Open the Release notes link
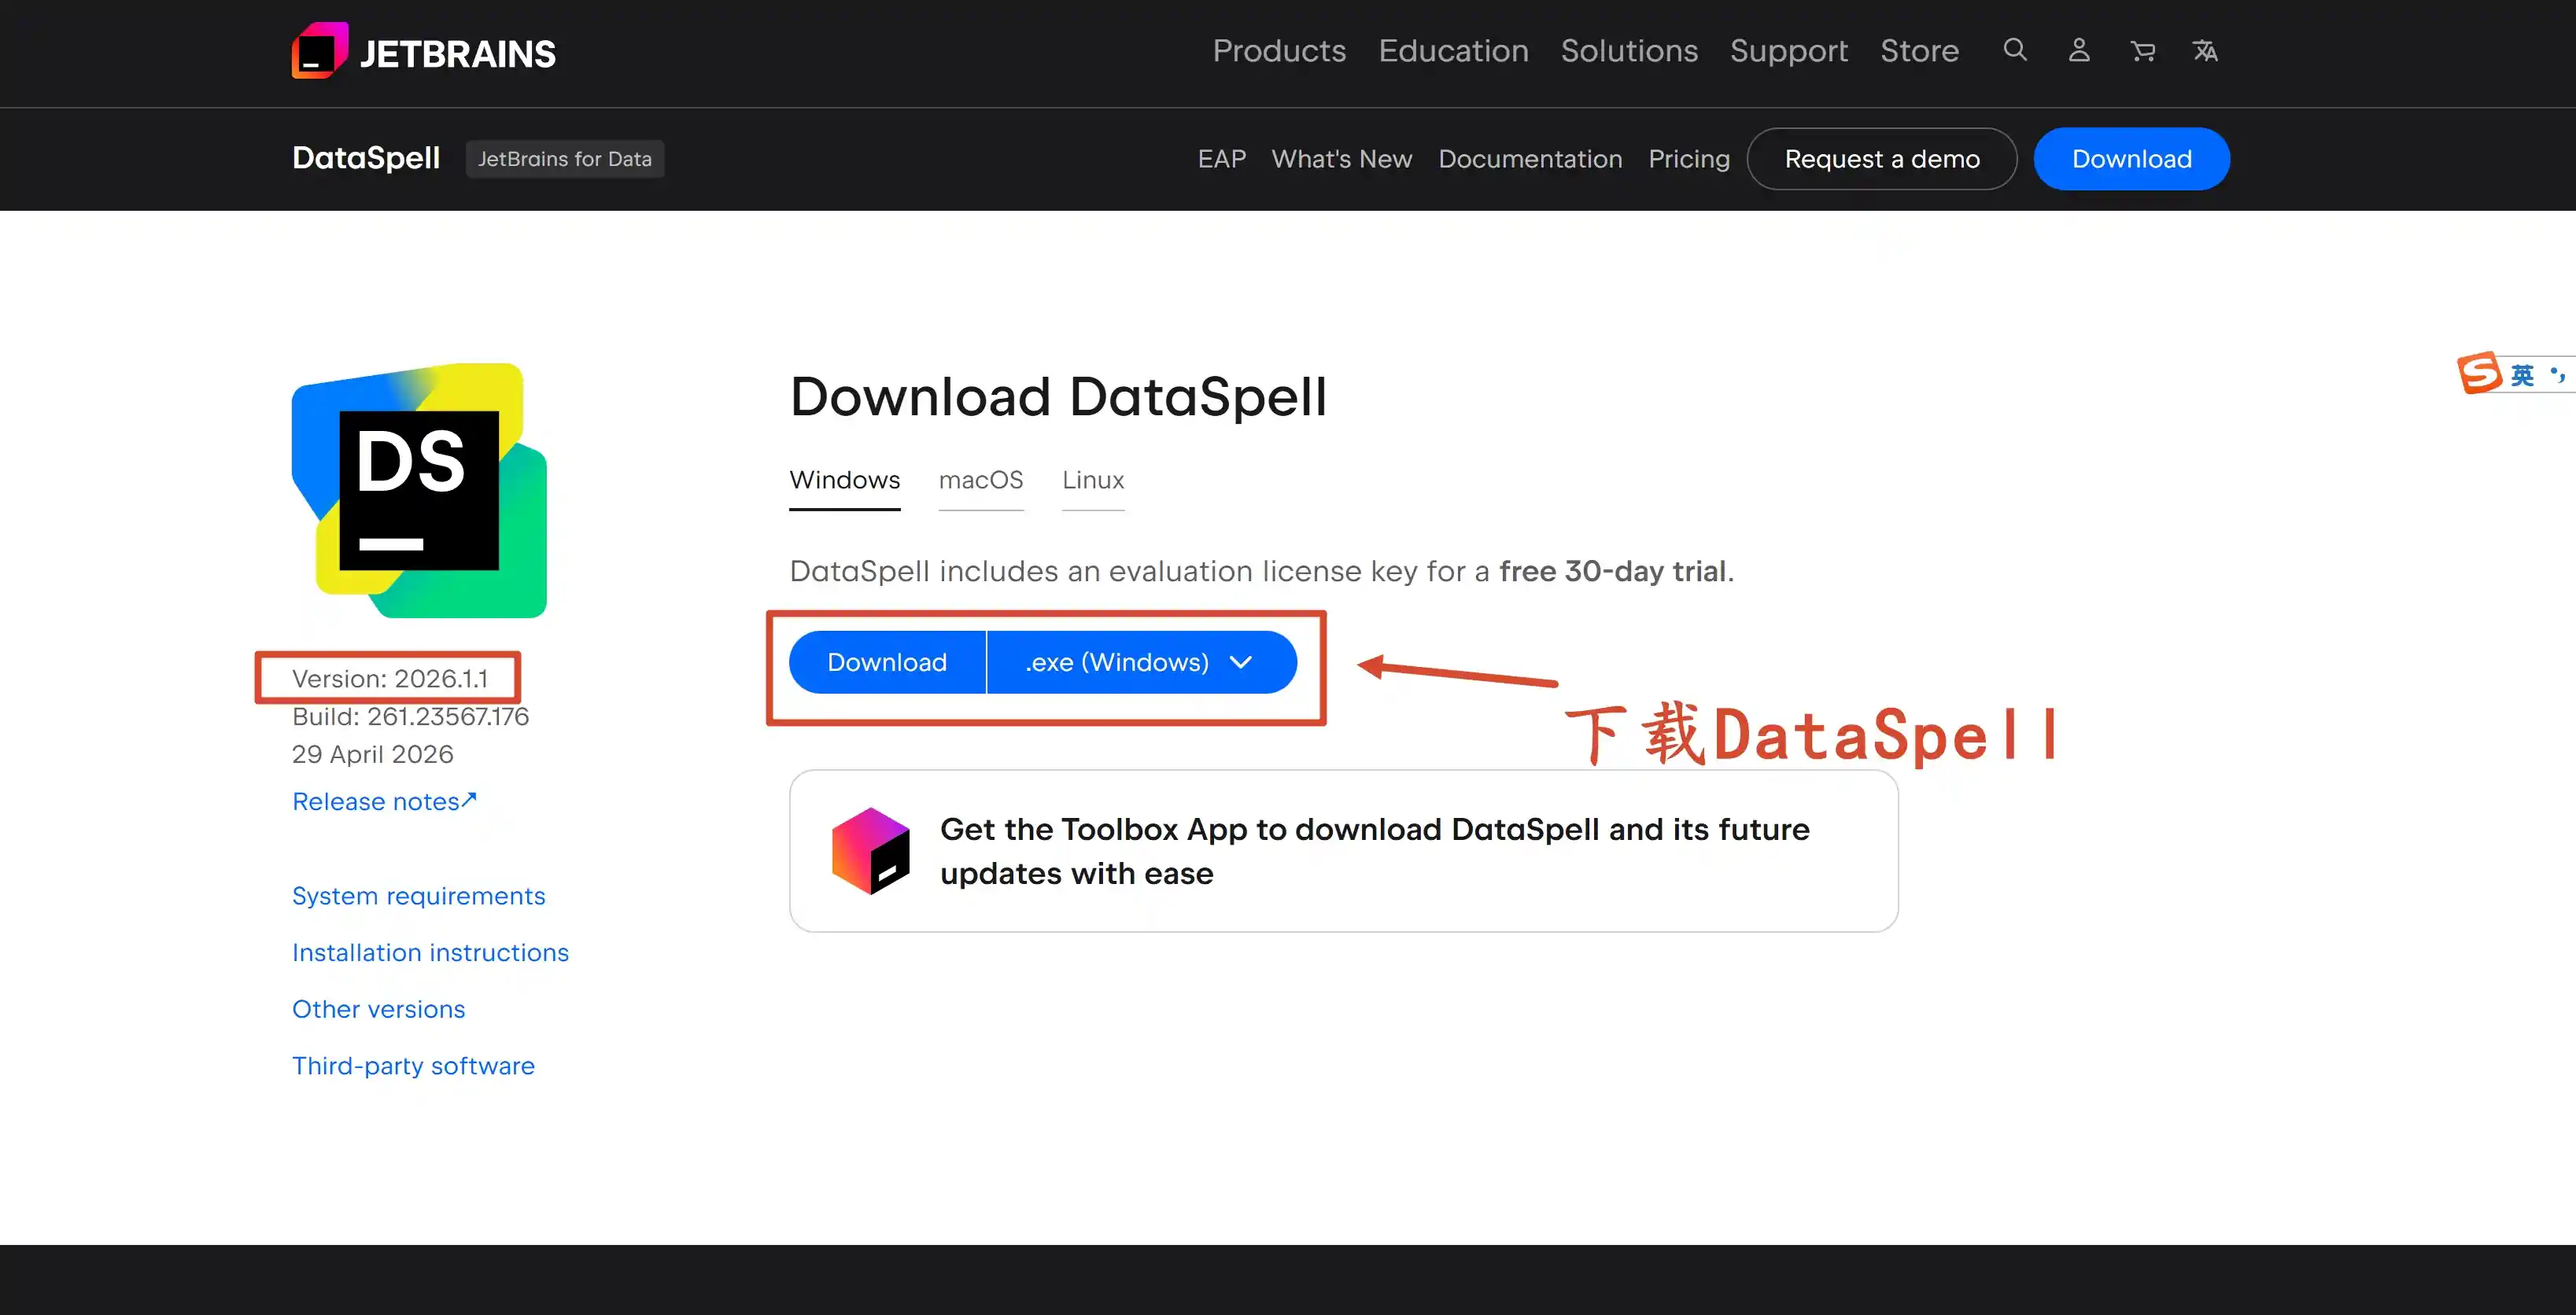Image resolution: width=2576 pixels, height=1315 pixels. coord(384,801)
